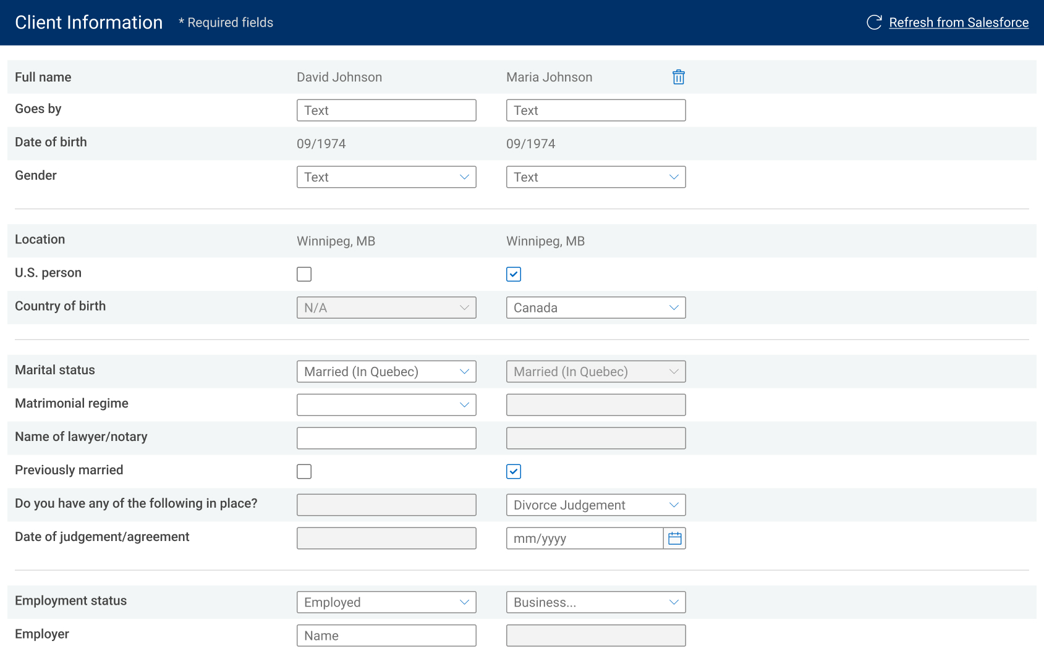
Task: Open David's Marital status dropdown
Action: [386, 372]
